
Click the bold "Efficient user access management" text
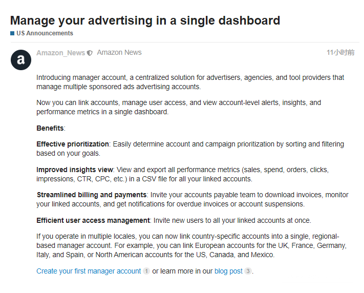pos(93,220)
